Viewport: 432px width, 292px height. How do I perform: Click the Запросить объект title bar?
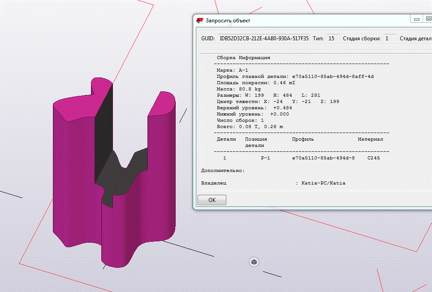(x=305, y=20)
